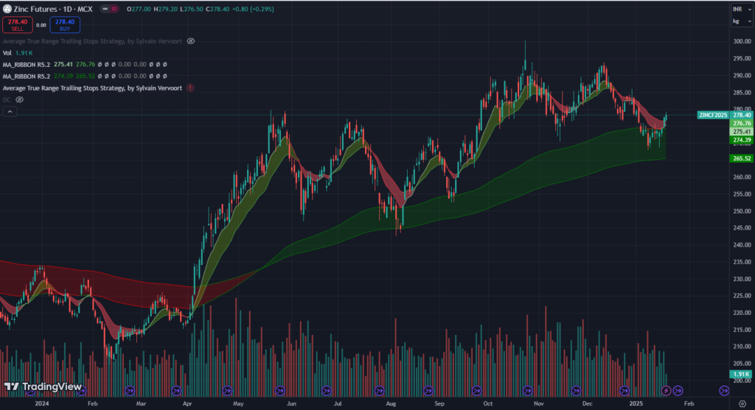Show the hidden DC indicator
755x410 pixels.
19,99
